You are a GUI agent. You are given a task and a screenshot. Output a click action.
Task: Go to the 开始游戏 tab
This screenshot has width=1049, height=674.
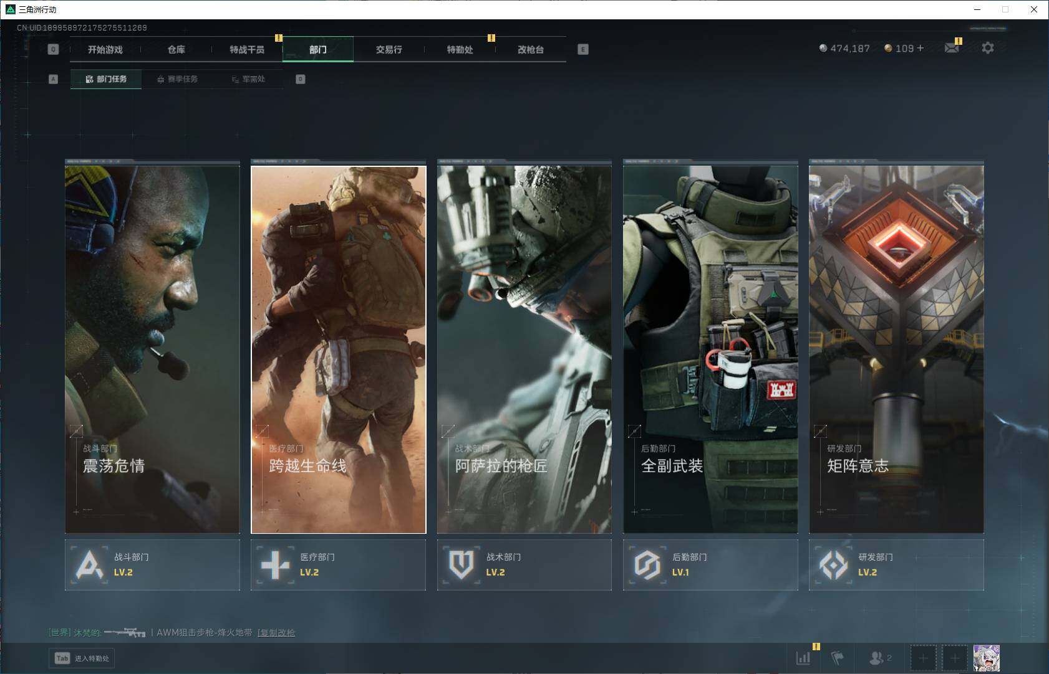[105, 49]
